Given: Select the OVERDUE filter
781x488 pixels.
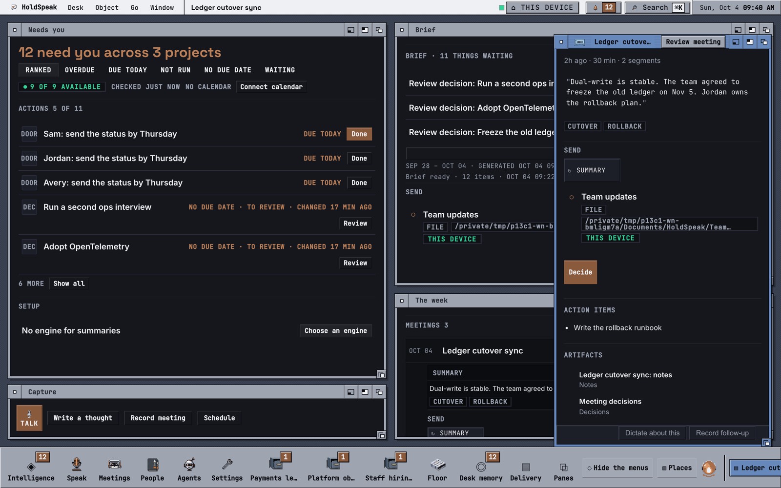Looking at the screenshot, I should tap(80, 70).
